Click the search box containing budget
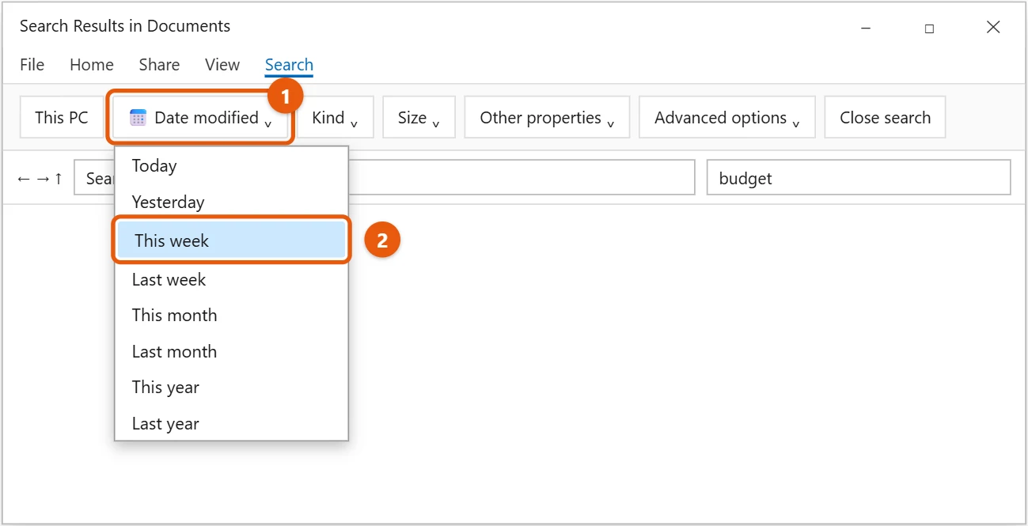Viewport: 1028px width, 526px height. pos(859,177)
